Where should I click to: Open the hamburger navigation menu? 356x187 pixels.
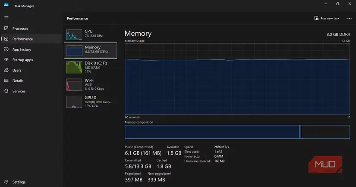pyautogui.click(x=6, y=18)
